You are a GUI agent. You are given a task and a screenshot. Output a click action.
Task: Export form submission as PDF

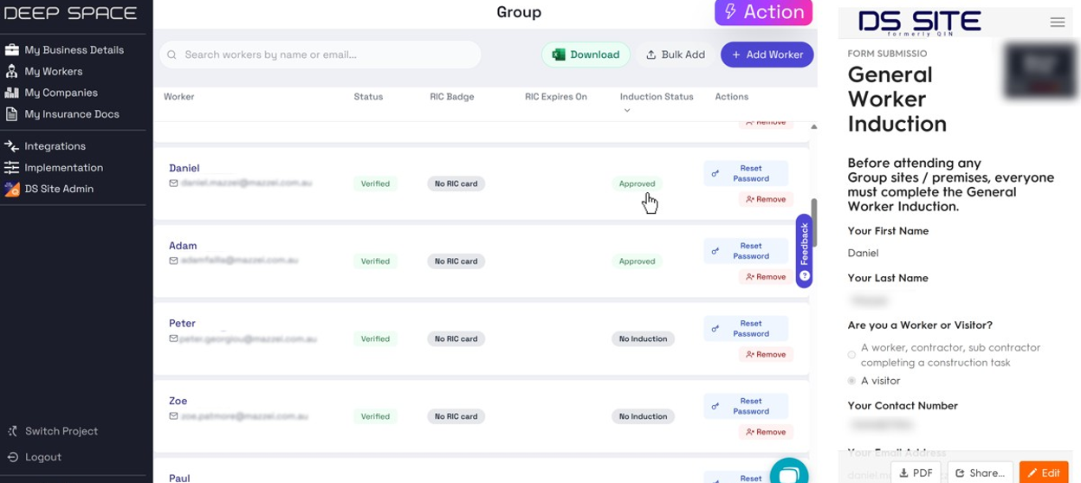[x=916, y=473]
